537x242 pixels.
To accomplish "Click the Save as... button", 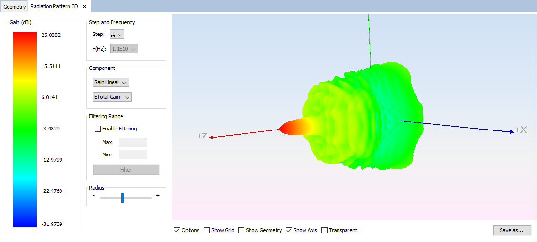I will tap(511, 230).
